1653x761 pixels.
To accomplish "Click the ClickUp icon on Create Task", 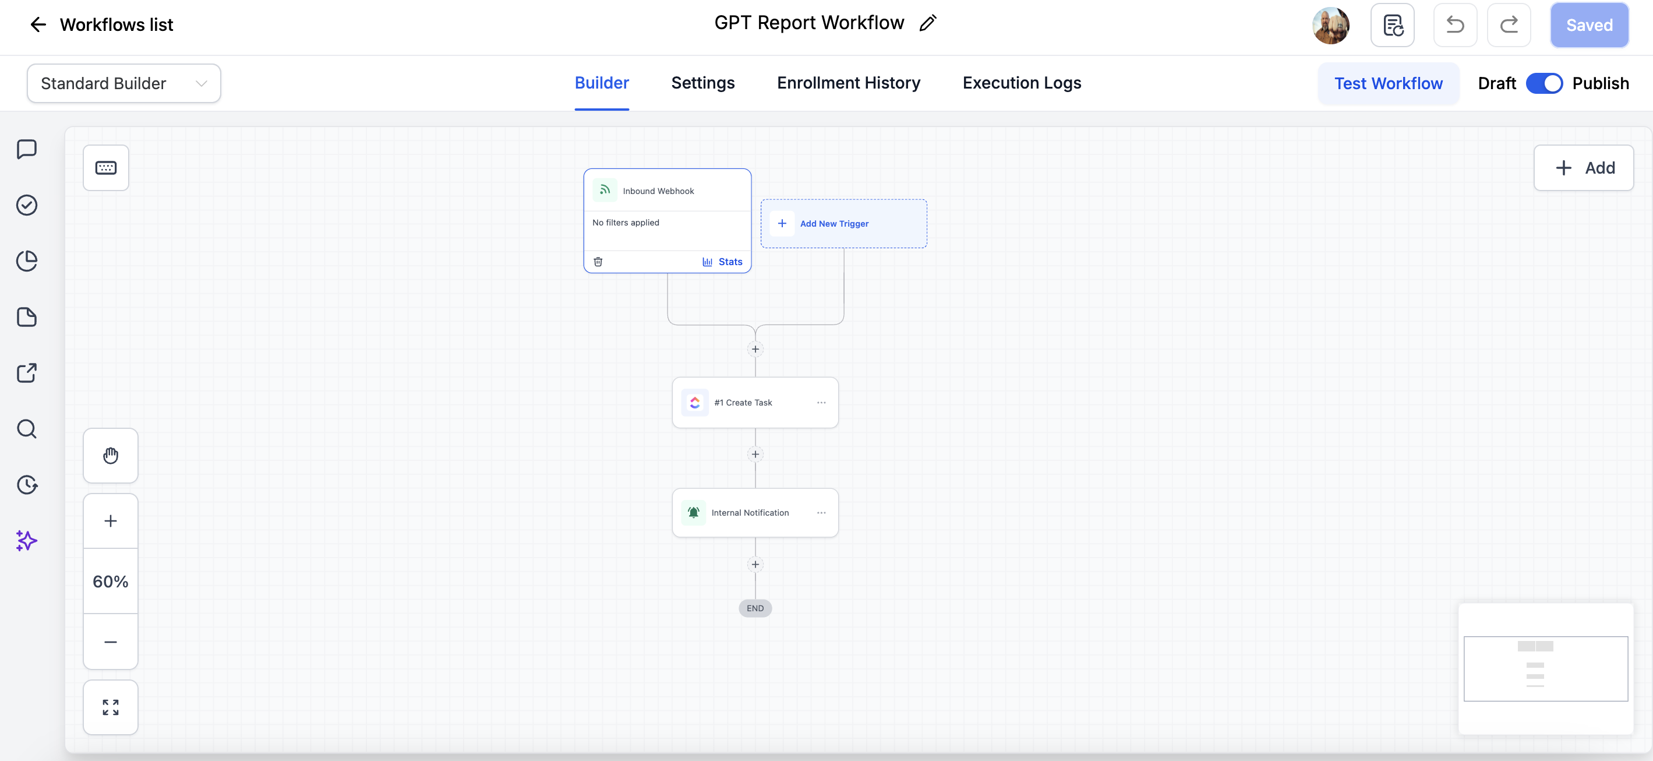I will point(695,403).
